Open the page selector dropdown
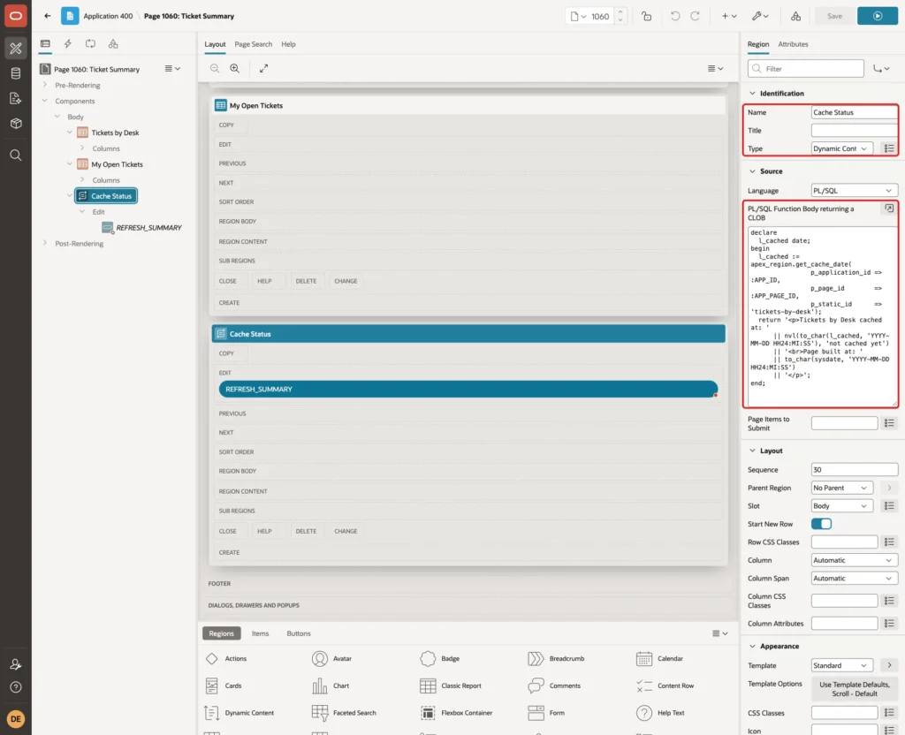905x735 pixels. [578, 16]
